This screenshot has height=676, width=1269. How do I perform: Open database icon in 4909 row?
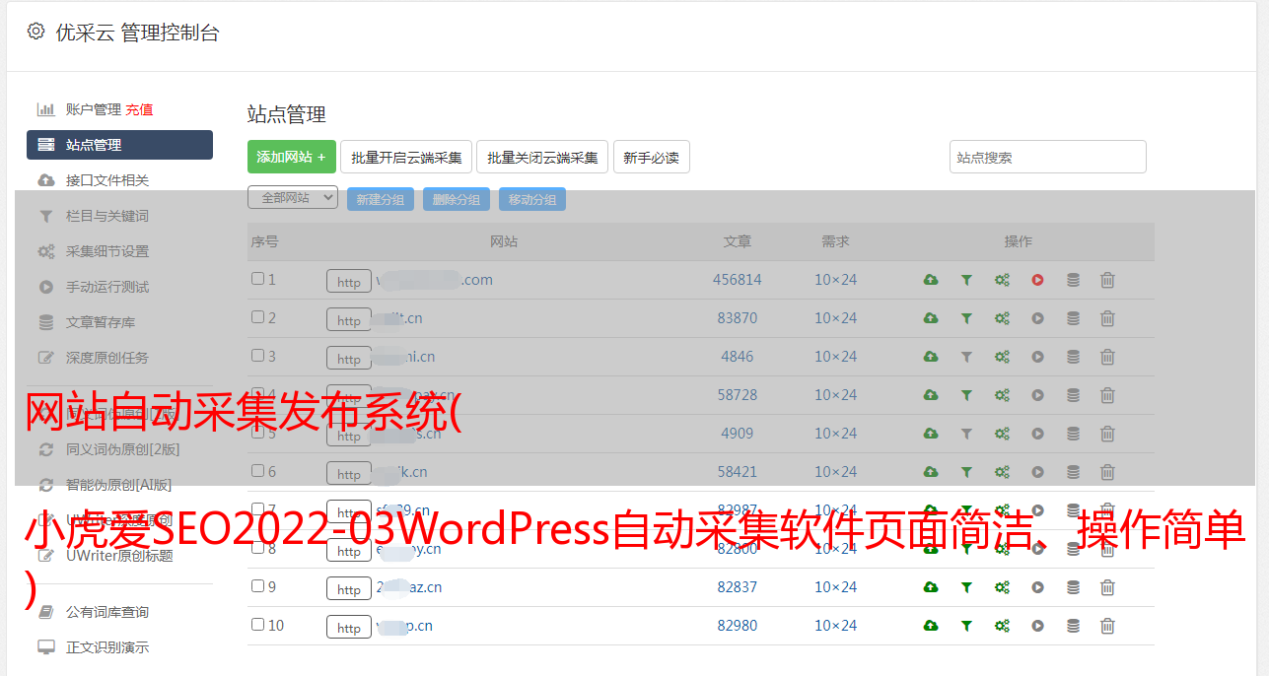[1073, 434]
